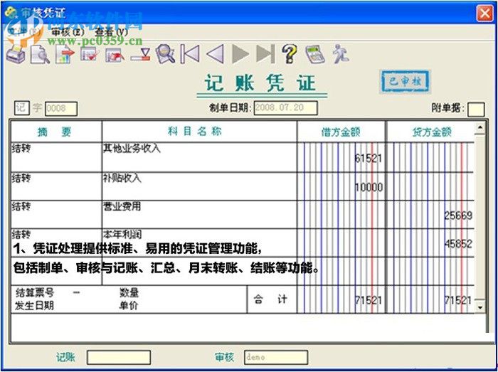
Task: Click the cancel audit red arrow icon
Action: tap(115, 55)
